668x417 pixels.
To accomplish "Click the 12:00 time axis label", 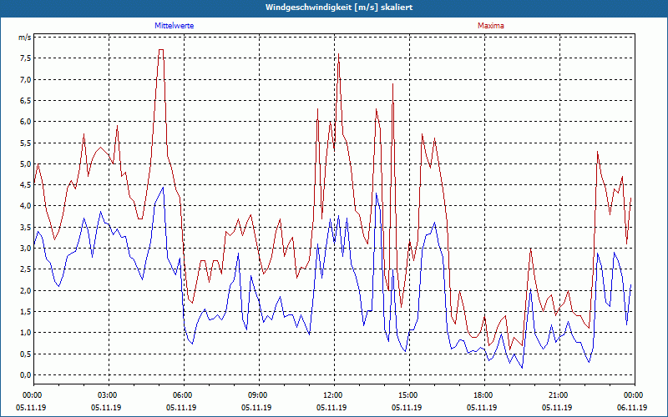I will (x=334, y=395).
